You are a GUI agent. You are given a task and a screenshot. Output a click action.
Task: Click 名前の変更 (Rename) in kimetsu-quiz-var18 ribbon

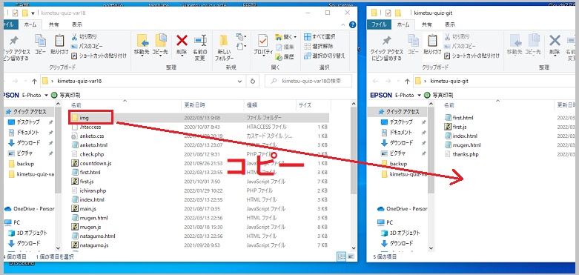pyautogui.click(x=200, y=47)
